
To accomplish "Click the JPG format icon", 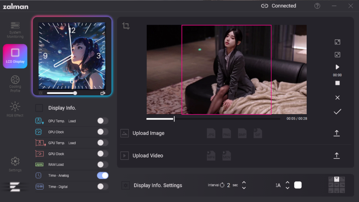I will tap(211, 133).
